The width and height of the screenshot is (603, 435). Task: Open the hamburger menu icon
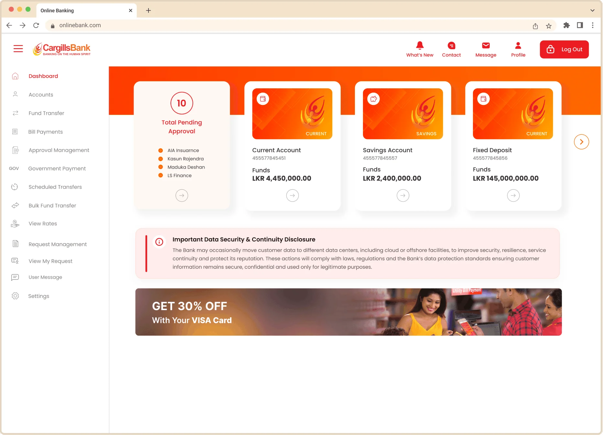point(18,49)
